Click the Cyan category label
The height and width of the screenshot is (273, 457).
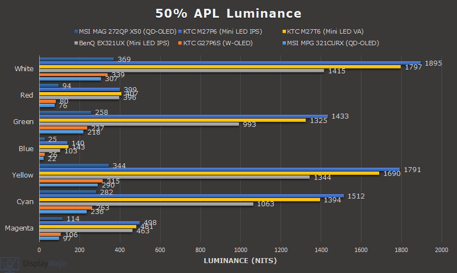pyautogui.click(x=25, y=202)
